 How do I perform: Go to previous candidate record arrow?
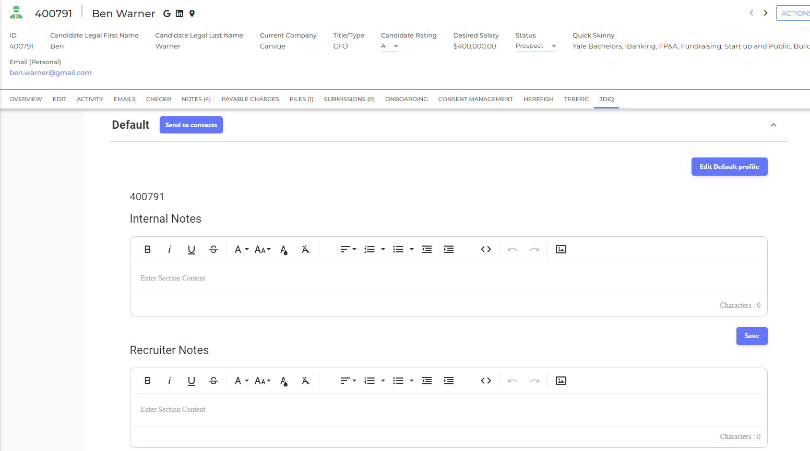tap(752, 13)
